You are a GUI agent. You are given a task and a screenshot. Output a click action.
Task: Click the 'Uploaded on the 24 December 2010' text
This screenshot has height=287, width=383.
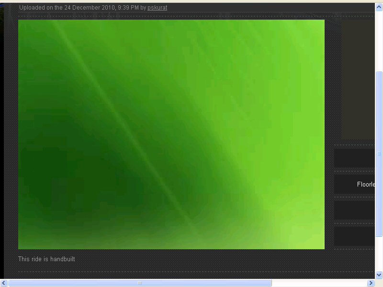[68, 8]
